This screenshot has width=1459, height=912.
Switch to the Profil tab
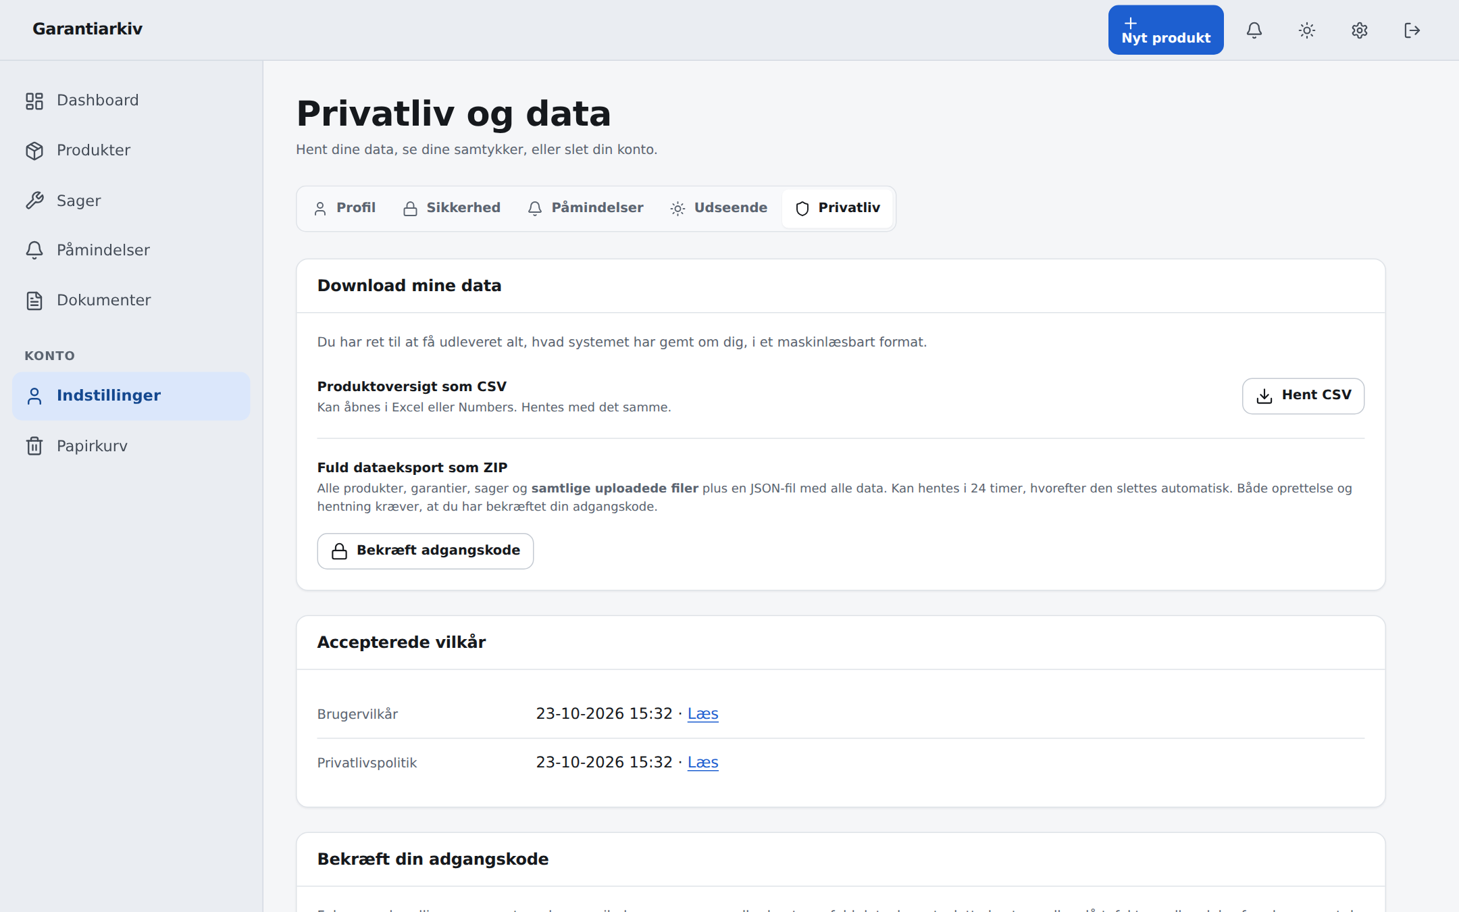[x=344, y=208]
